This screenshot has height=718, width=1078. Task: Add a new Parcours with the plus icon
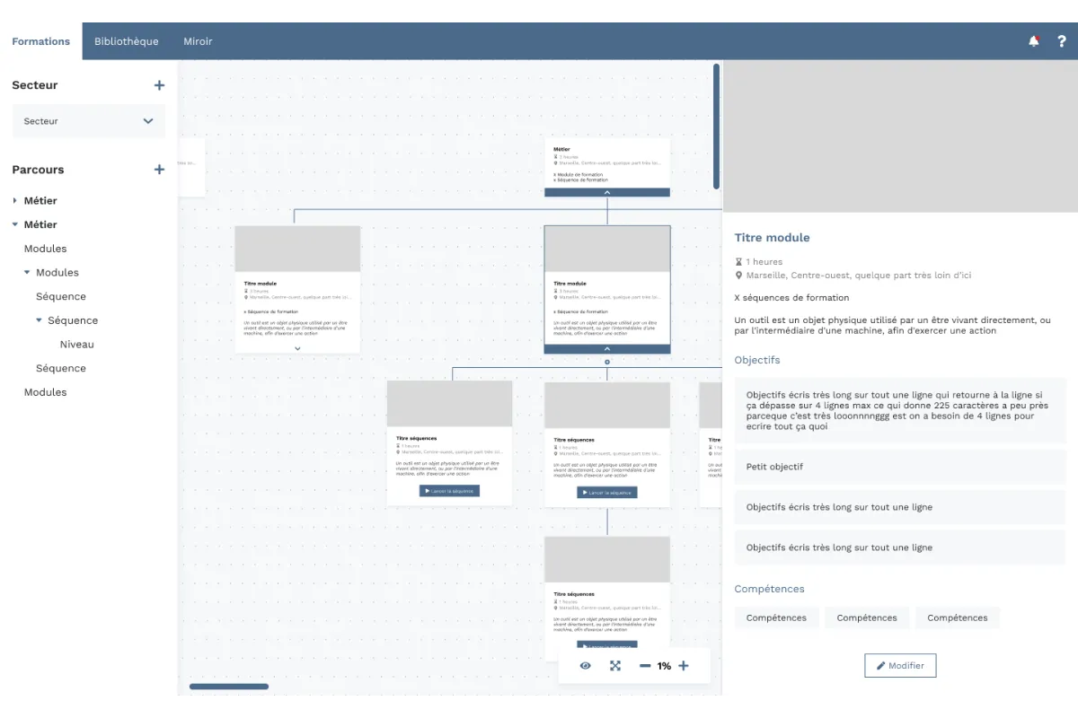[x=159, y=169]
